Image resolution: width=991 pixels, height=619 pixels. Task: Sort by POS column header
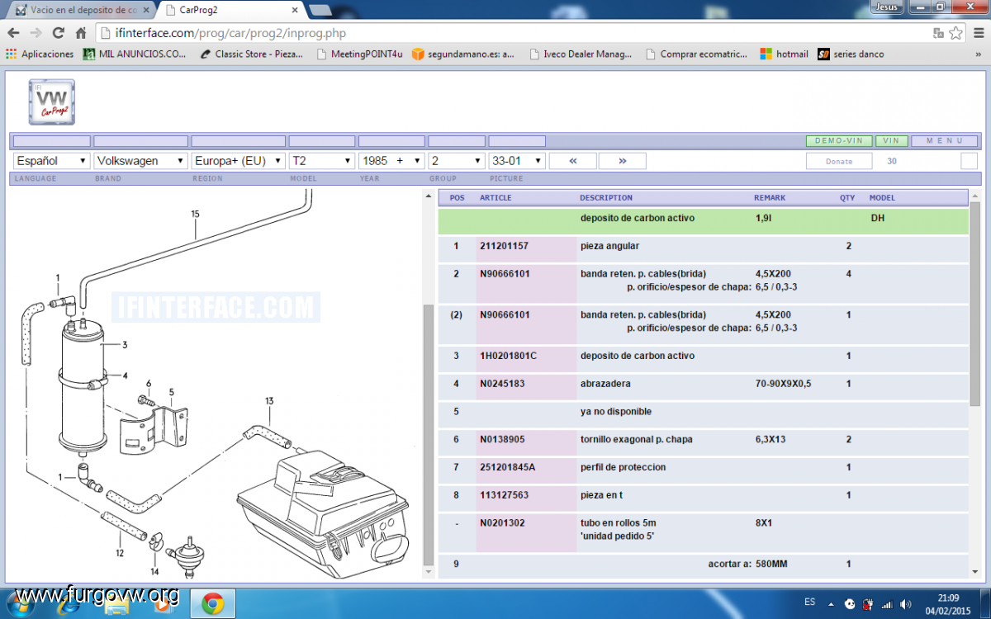pos(457,198)
